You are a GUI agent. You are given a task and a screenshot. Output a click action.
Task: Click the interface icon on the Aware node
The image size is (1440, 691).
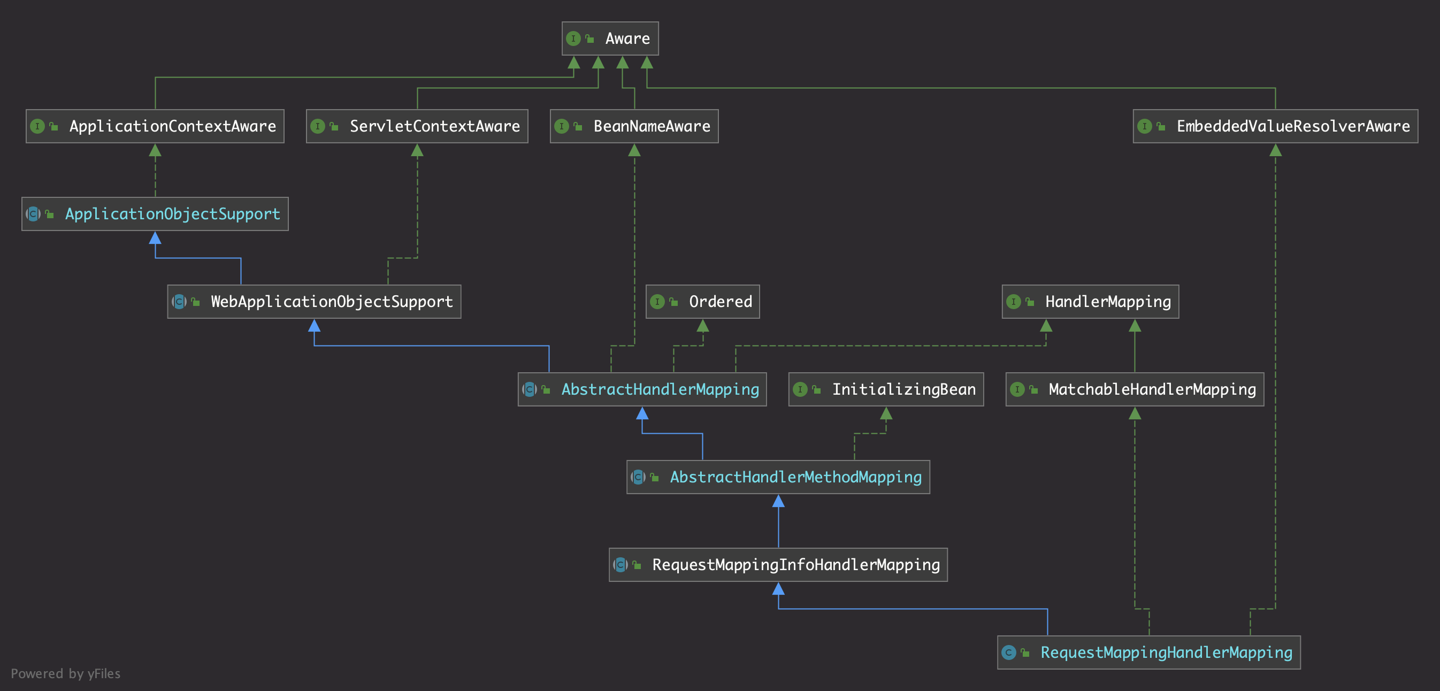[573, 39]
